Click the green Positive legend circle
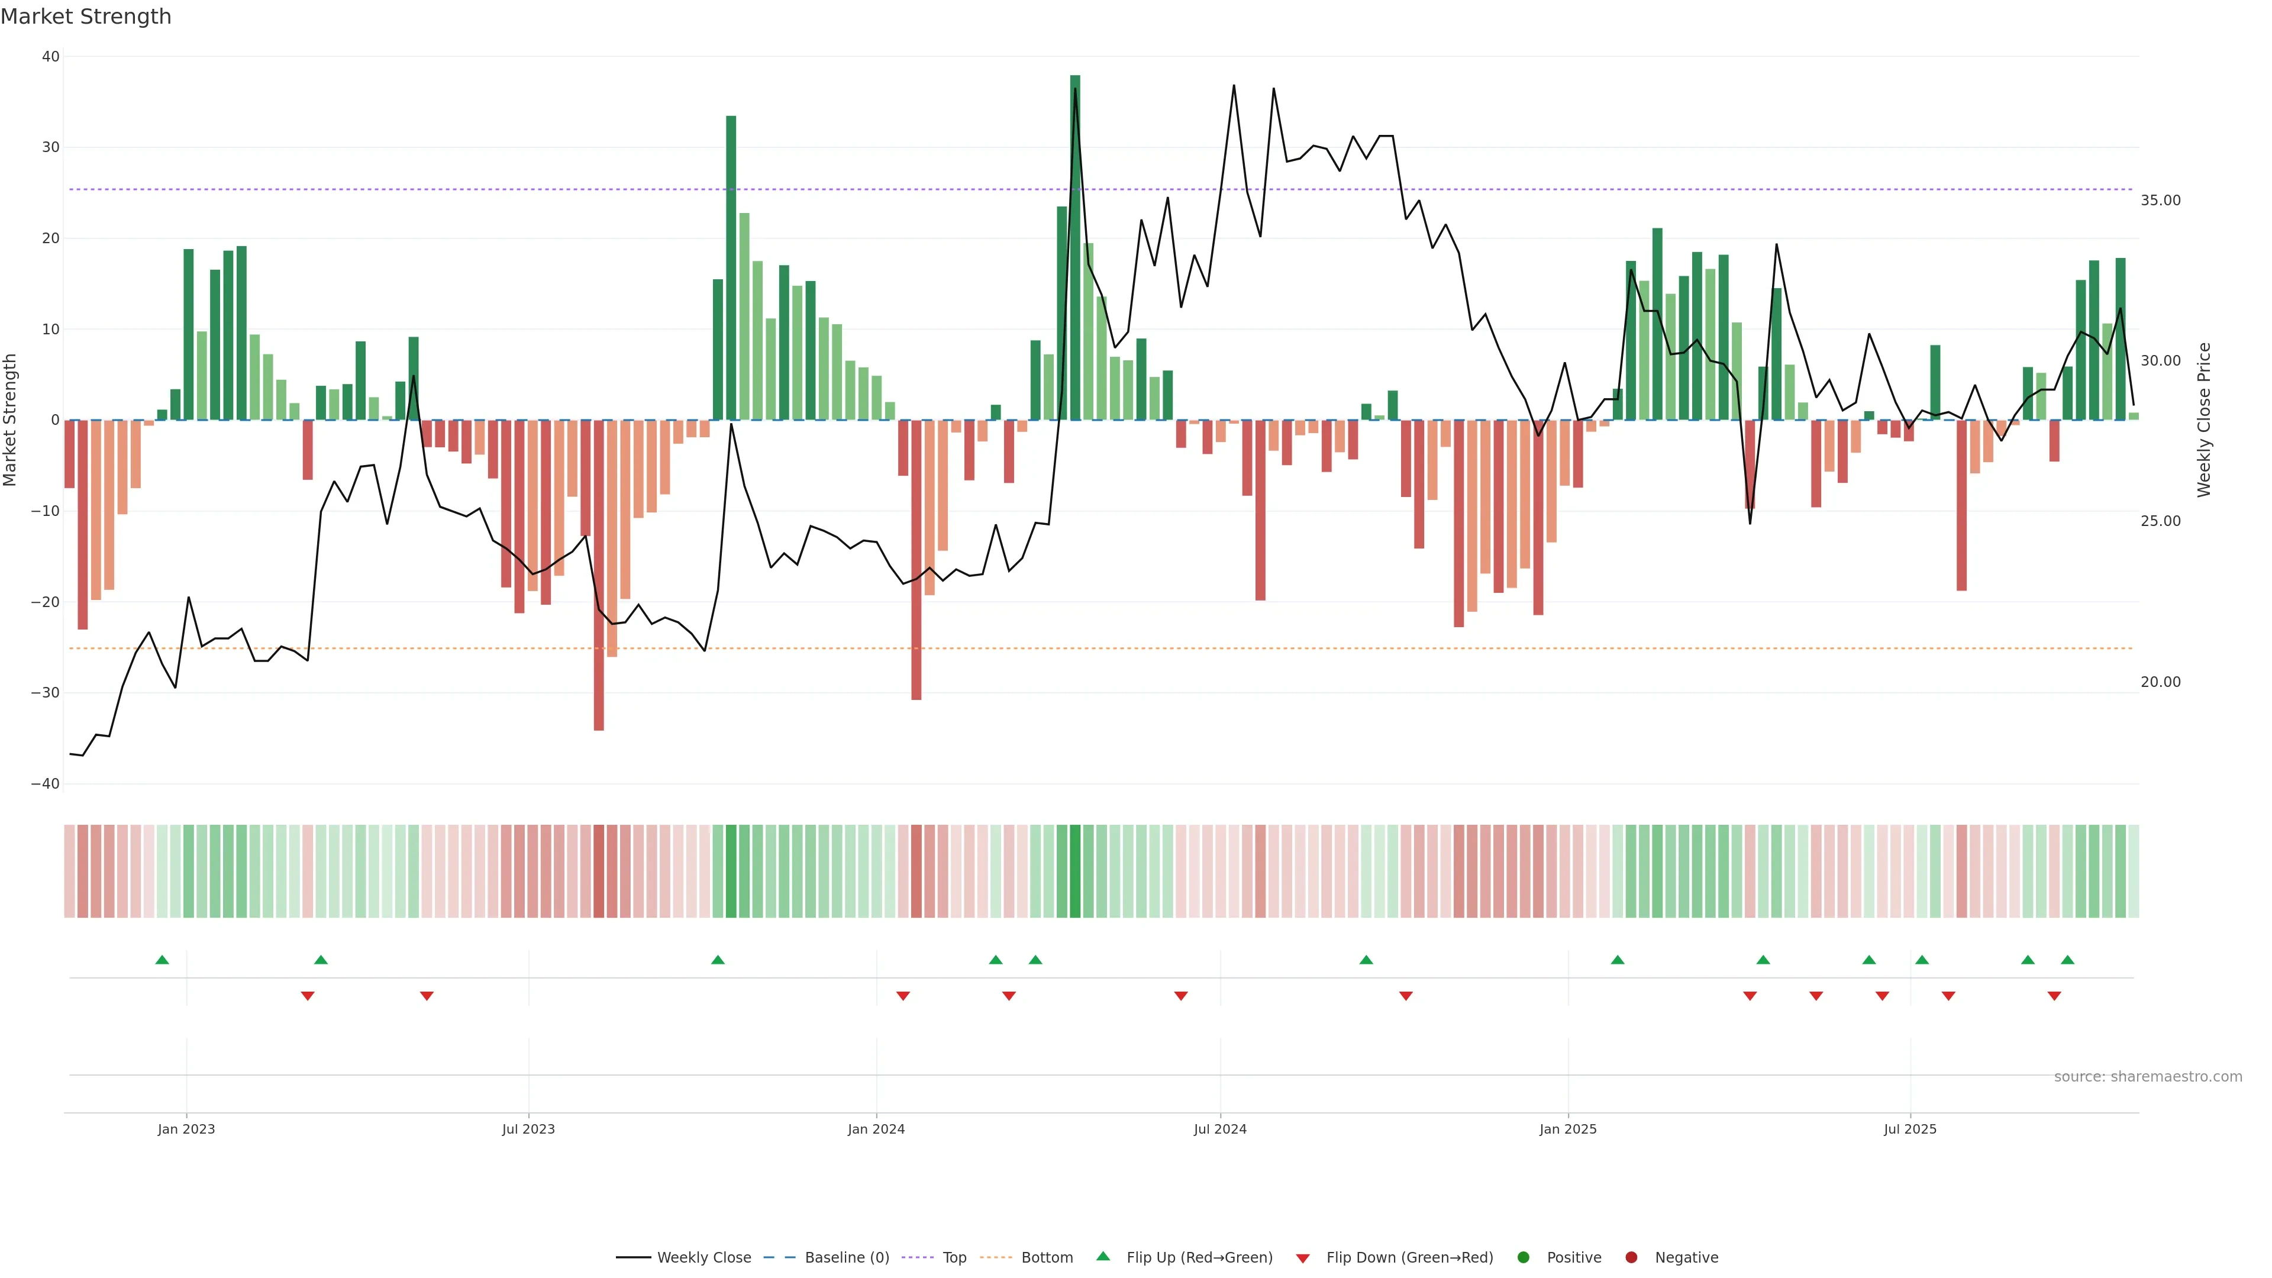 coord(1523,1258)
